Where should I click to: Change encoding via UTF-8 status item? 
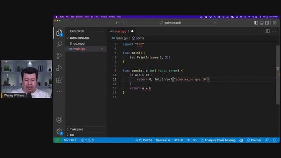pyautogui.click(x=178, y=140)
